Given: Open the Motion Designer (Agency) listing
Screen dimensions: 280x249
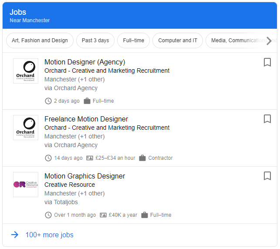Looking at the screenshot, I should click(85, 62).
